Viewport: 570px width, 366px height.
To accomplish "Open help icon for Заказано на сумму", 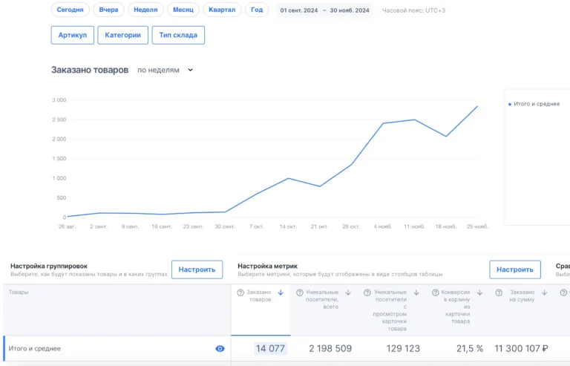I will click(x=499, y=293).
